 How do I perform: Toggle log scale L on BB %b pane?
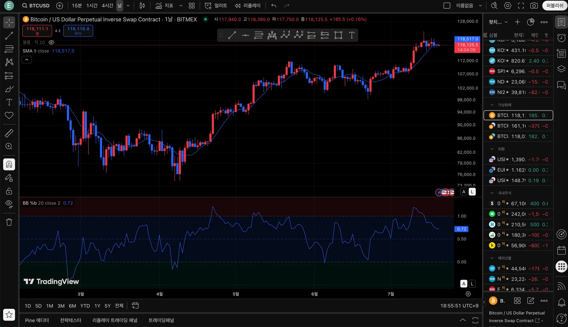[472, 284]
